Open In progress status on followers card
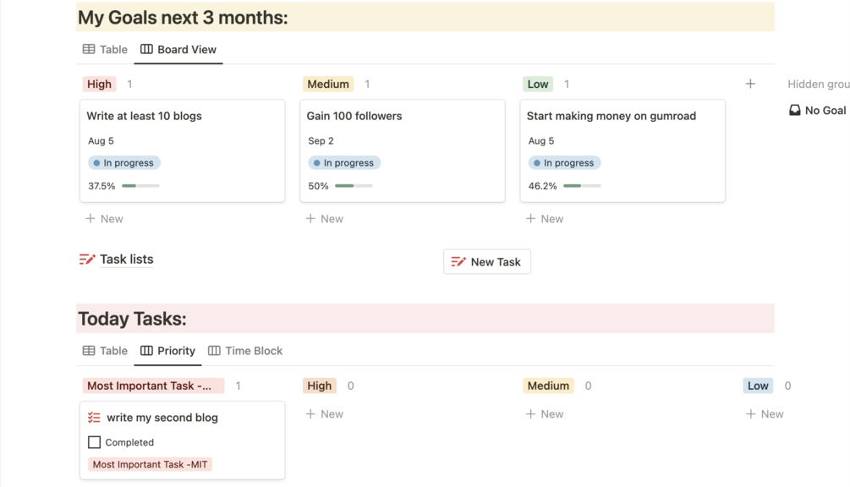The image size is (850, 487). 344,163
